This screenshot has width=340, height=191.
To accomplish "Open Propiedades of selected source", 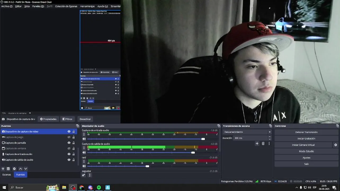I will [48, 119].
